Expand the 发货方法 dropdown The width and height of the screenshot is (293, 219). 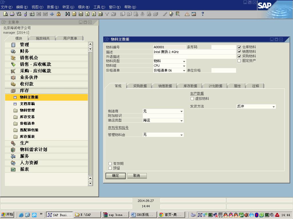tap(274, 107)
